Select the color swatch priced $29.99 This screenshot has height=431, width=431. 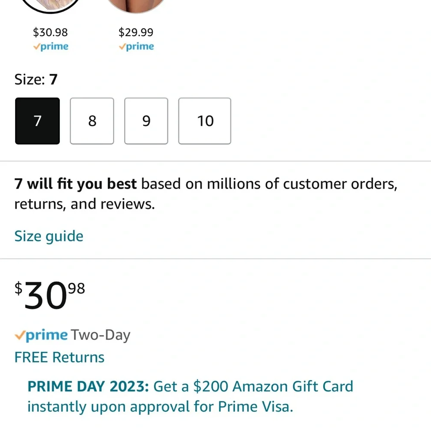(136, 6)
